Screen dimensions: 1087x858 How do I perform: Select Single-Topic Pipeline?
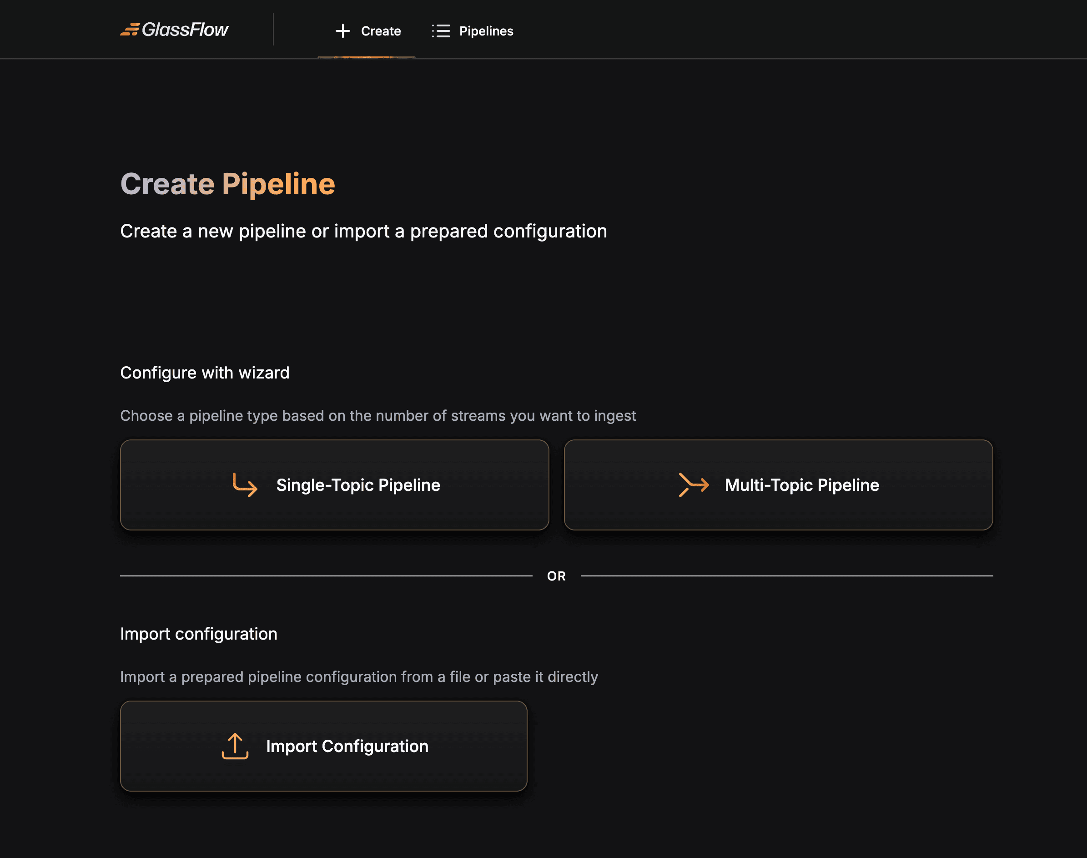334,485
